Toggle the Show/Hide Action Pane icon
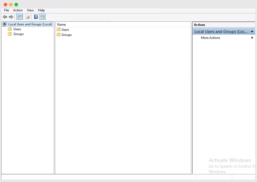Screen dimensions: 257x182 (x=43, y=17)
